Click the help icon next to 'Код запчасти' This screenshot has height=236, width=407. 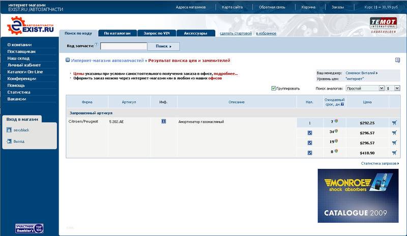tap(96, 44)
